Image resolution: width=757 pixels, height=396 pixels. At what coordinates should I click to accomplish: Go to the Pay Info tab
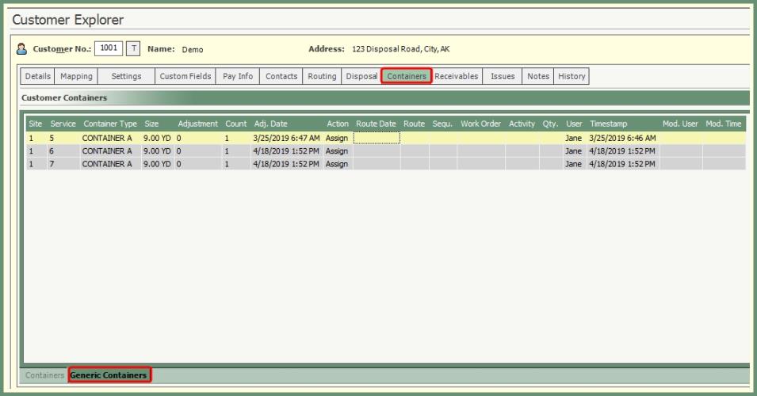pos(238,76)
